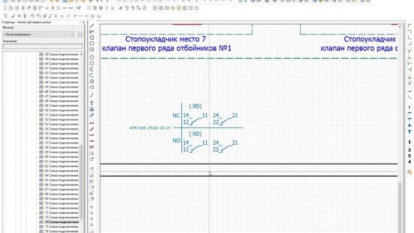The width and height of the screenshot is (414, 233).
Task: Open the filter dropdown 'Не активировано'
Action: (x=39, y=34)
